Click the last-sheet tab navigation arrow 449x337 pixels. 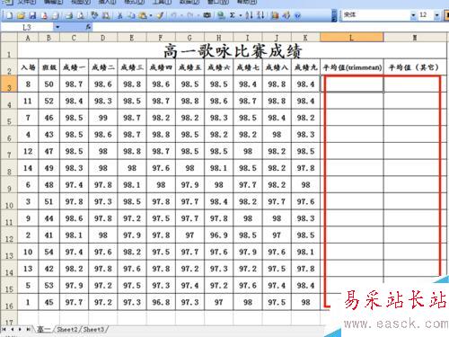28,330
